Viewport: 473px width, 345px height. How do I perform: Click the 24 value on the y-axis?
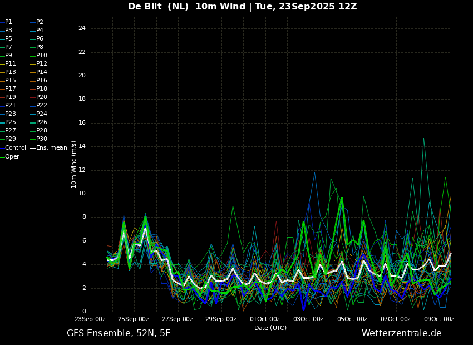pos(81,28)
